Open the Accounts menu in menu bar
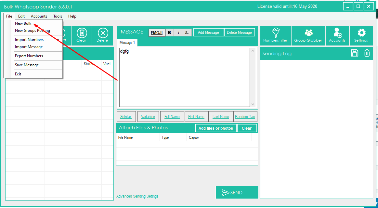The height and width of the screenshot is (208, 378). [39, 16]
